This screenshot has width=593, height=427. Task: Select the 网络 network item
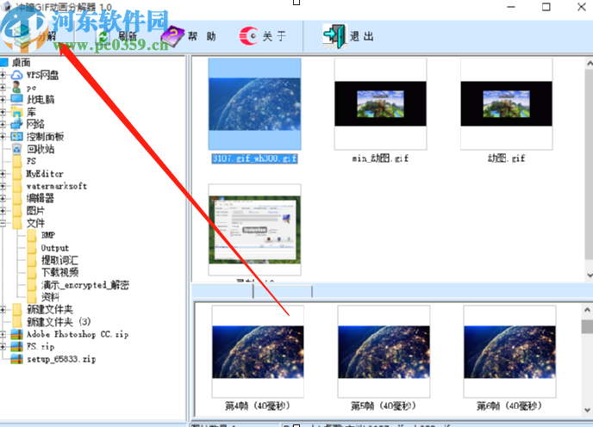click(x=35, y=124)
